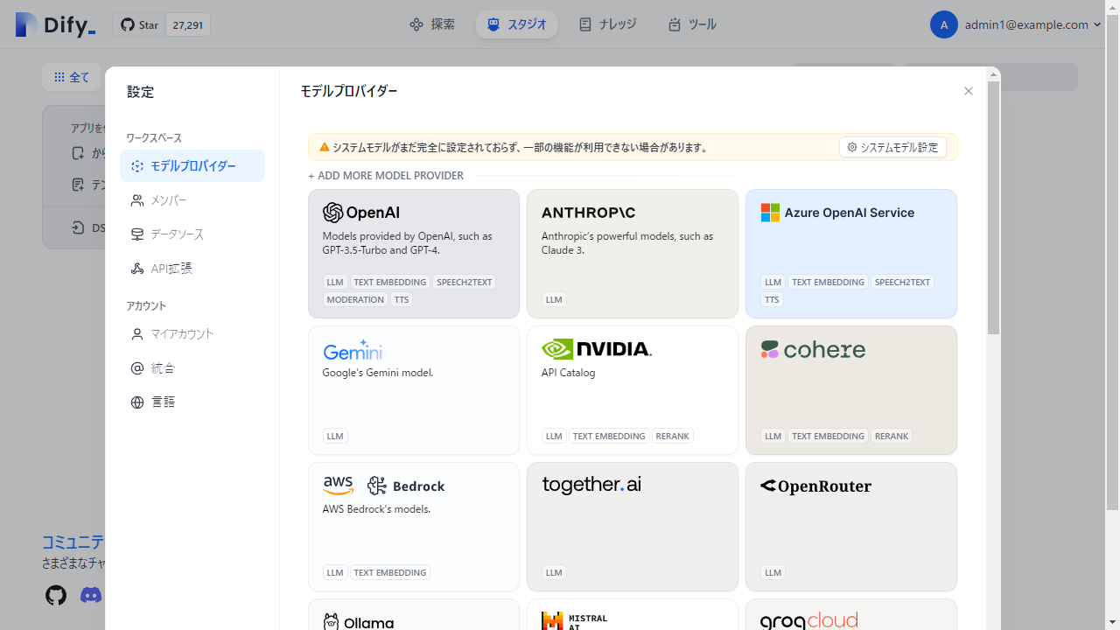Select the OpenRouter provider card
1120x630 pixels.
point(851,527)
